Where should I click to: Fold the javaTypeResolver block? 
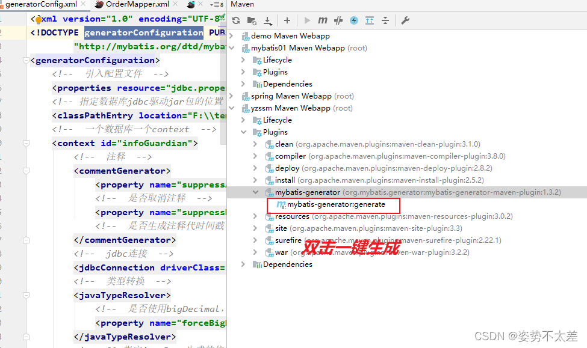[26, 295]
